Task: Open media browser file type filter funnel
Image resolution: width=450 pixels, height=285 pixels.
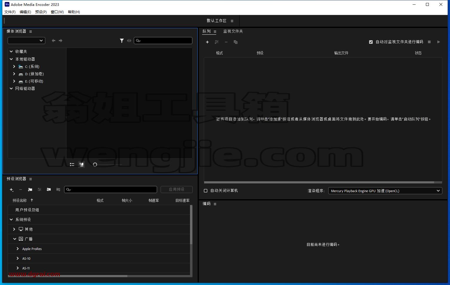Action: pyautogui.click(x=122, y=41)
